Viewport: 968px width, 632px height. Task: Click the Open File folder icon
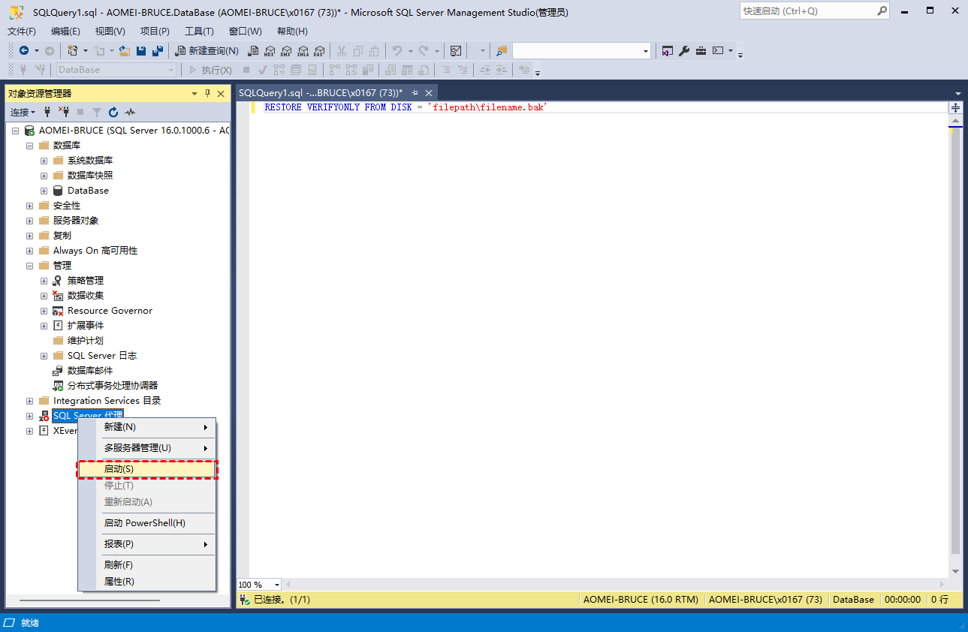tap(125, 51)
